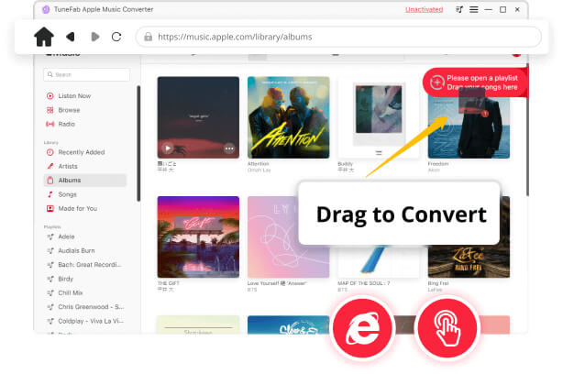Open Listen Now in sidebar
The width and height of the screenshot is (563, 374).
(x=74, y=96)
